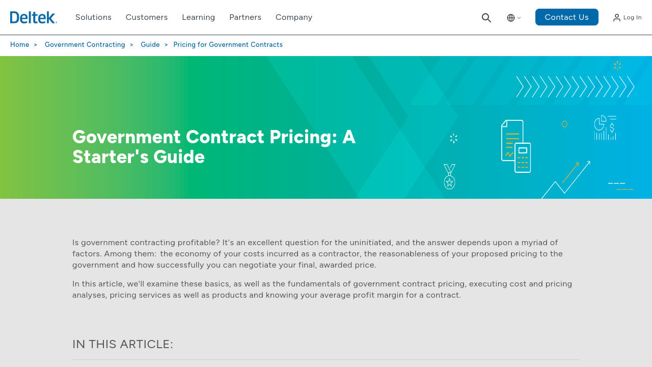Click the globe language icon

[x=511, y=18]
